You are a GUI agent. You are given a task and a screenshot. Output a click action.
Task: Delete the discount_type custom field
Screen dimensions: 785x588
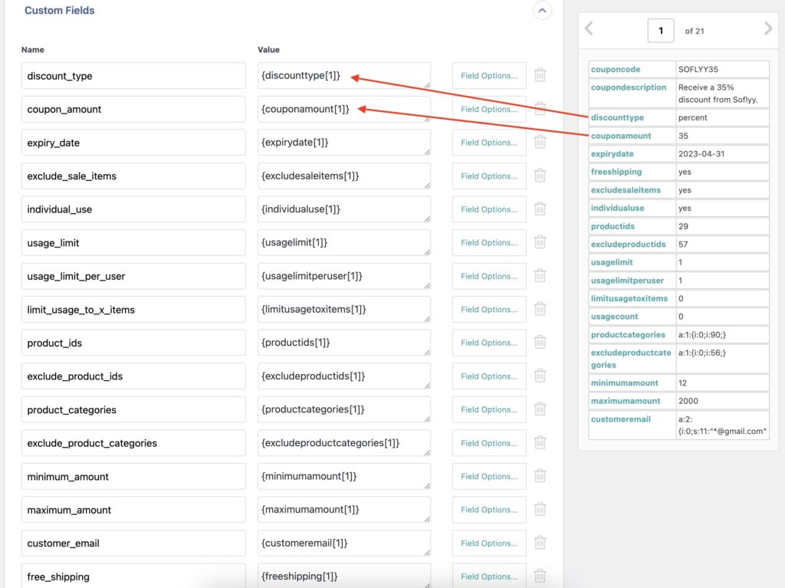pos(540,75)
